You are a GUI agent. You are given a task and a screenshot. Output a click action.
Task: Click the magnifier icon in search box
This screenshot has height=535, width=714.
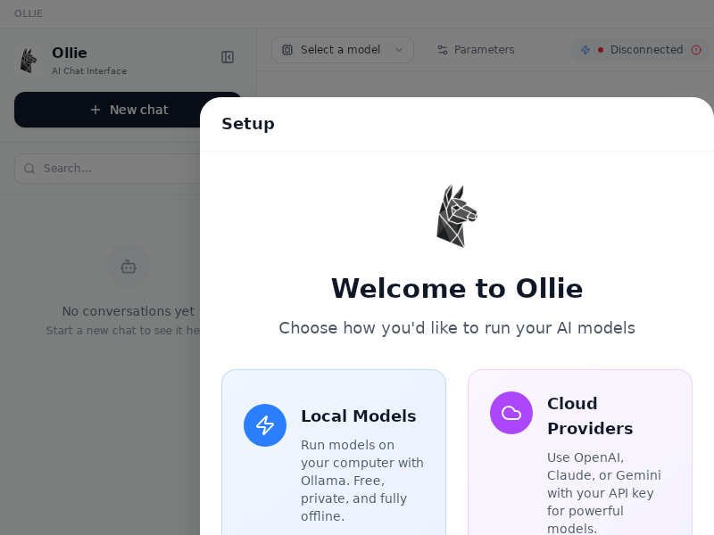(29, 169)
